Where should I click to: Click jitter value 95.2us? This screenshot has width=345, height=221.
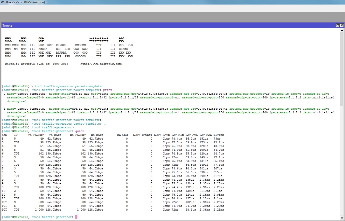pyautogui.click(x=219, y=142)
